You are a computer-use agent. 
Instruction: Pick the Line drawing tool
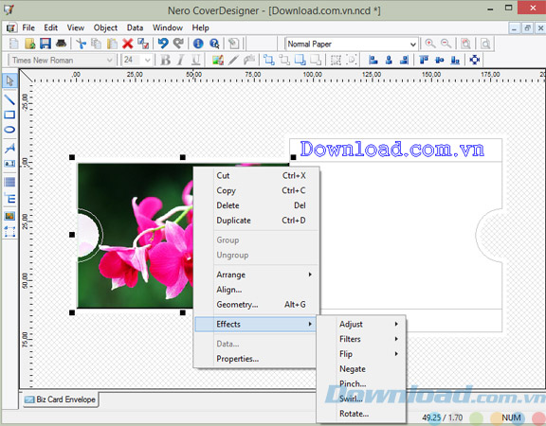[9, 99]
